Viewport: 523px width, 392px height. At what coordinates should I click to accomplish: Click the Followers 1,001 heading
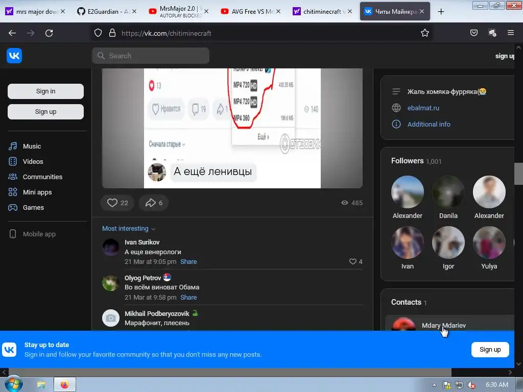click(x=416, y=161)
